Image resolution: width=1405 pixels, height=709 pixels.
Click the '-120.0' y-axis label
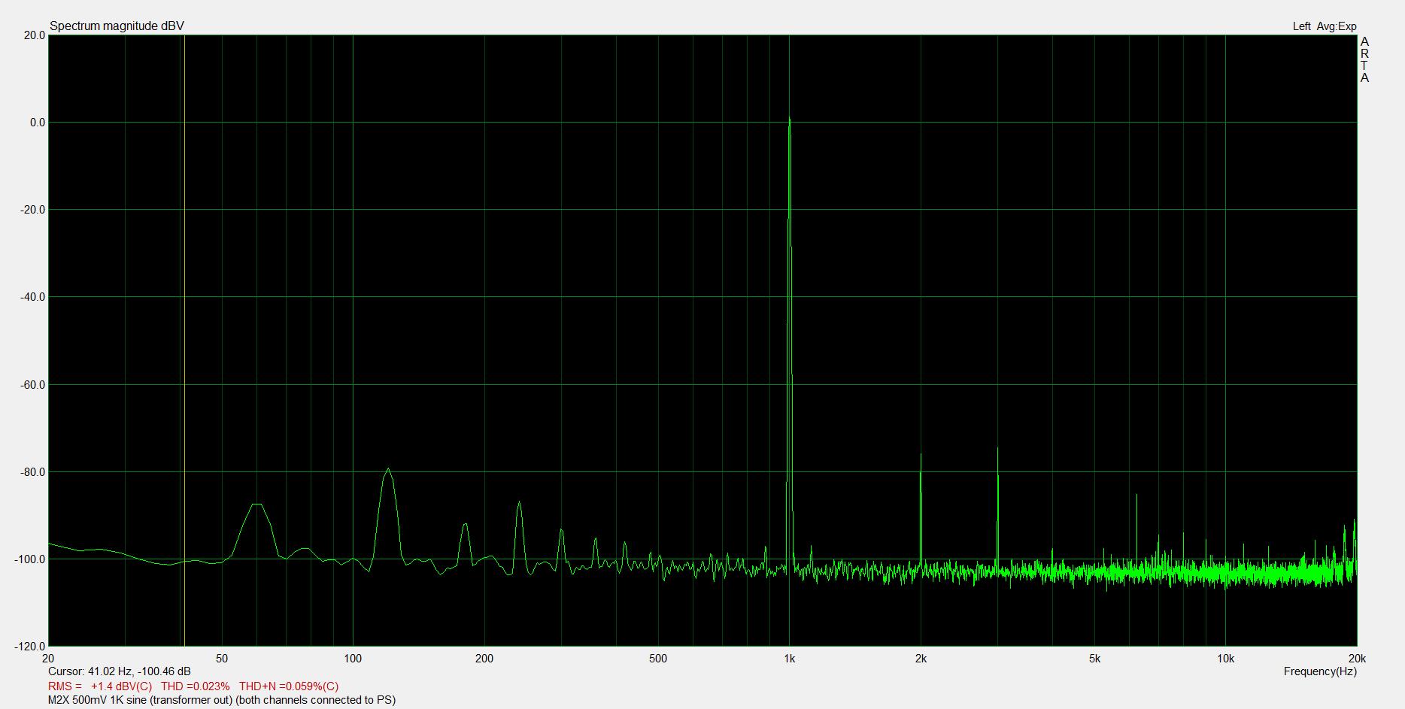[x=30, y=647]
